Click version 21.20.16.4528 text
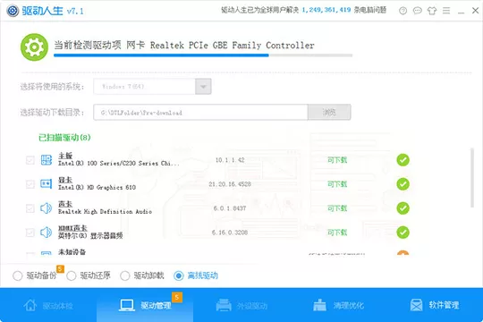Viewport: 483px width, 322px height. (230, 184)
